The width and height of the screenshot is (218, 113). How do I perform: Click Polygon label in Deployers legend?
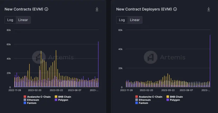point(175,100)
